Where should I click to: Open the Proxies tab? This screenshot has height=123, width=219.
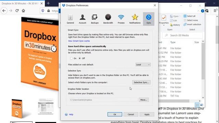(x=121, y=19)
